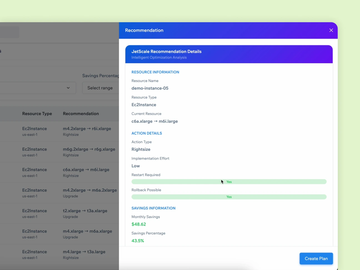Click the X icon in the dialog header

331,30
